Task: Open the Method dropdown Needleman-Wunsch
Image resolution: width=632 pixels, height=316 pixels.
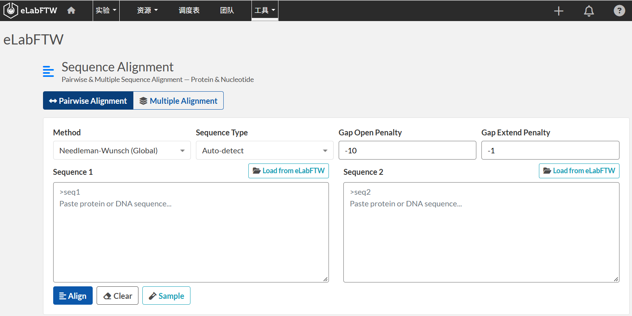Action: [122, 150]
